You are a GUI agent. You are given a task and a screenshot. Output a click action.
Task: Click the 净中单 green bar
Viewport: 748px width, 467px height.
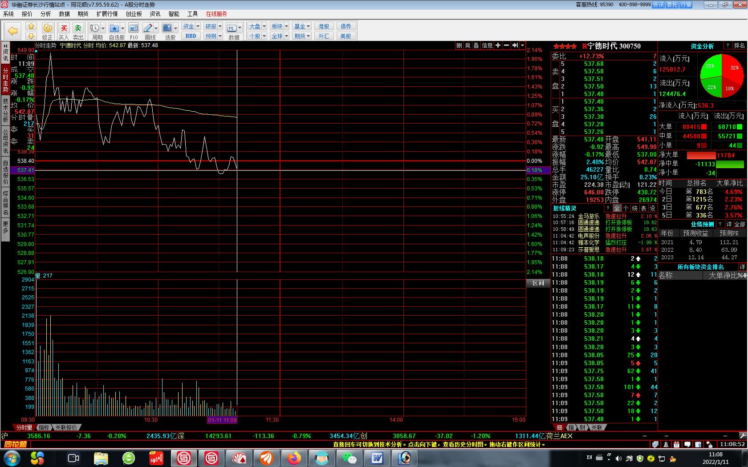[730, 164]
